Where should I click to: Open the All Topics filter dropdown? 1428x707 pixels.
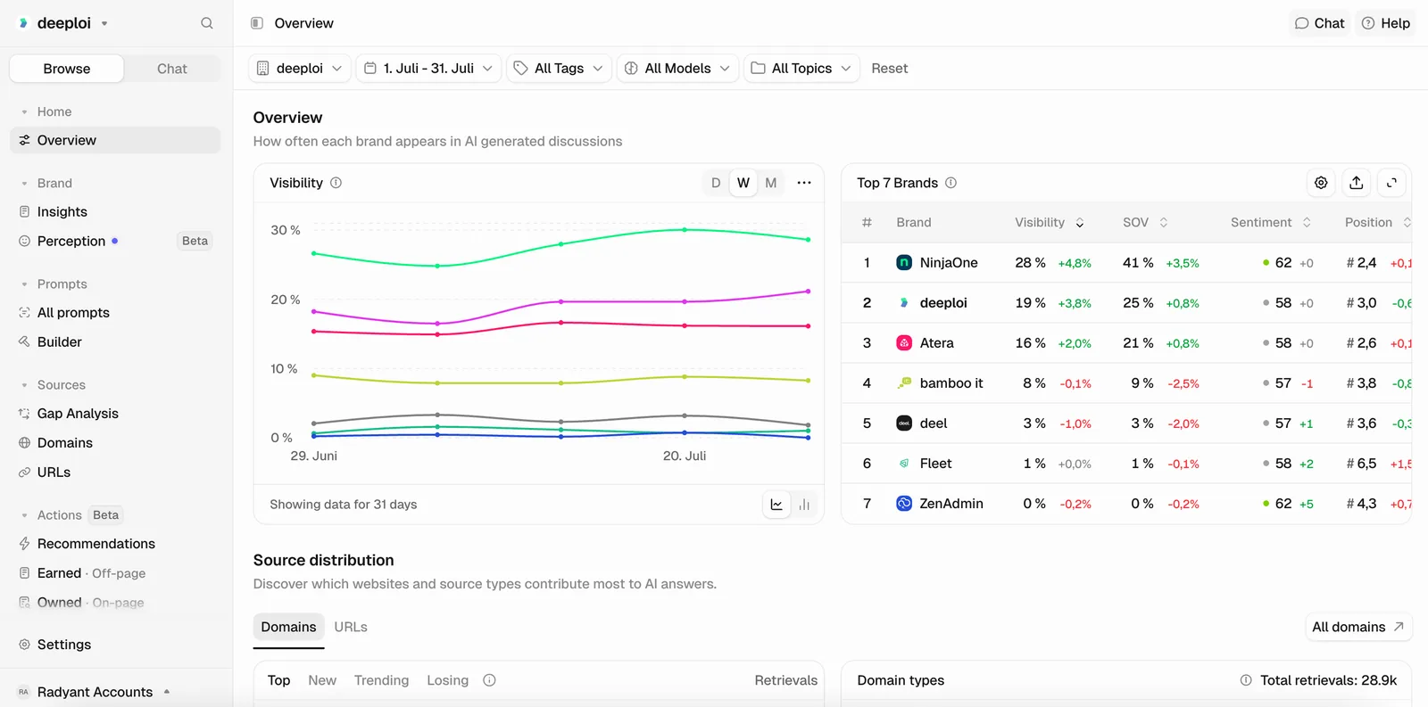[801, 69]
